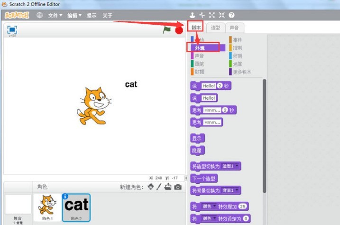This screenshot has height=225, width=340.
Task: Expand the 颜色 effect dropdown in 特效增加 block
Action: pos(214,206)
